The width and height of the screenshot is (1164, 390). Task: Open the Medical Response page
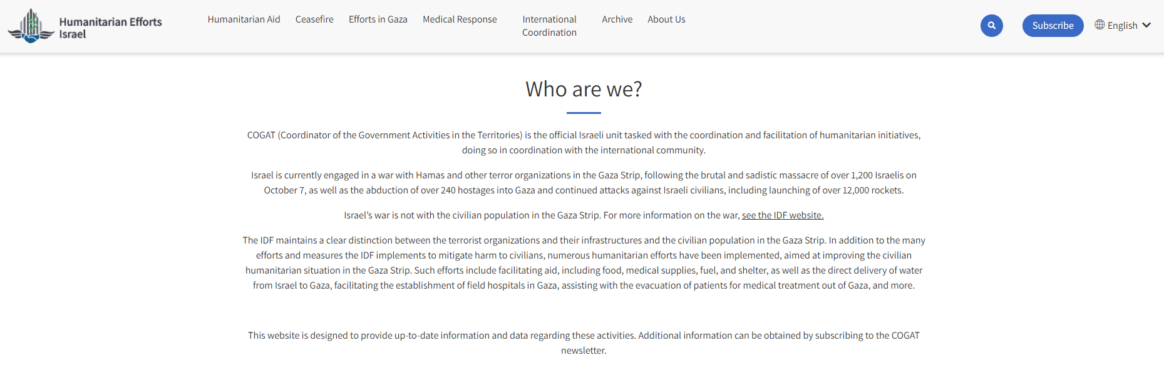[460, 19]
